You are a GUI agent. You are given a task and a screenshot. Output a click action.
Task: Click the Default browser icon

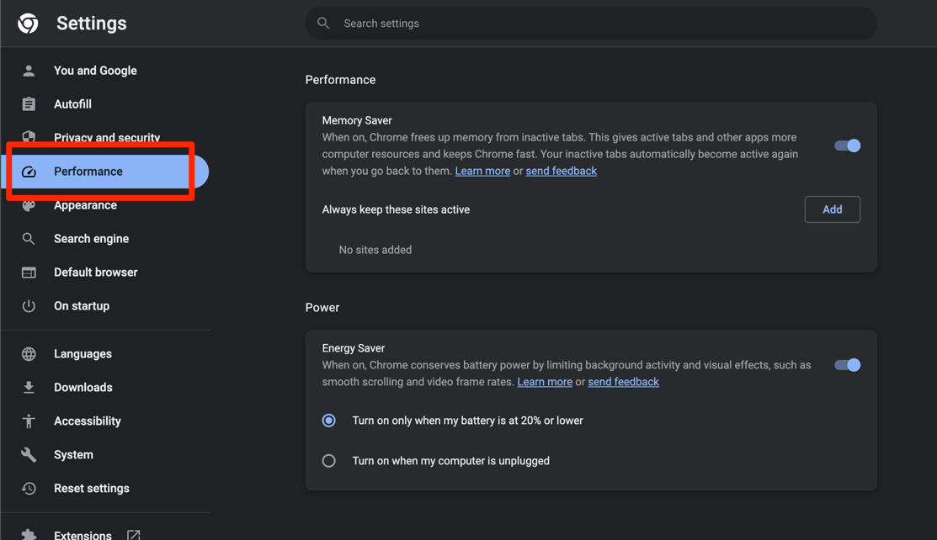[29, 272]
